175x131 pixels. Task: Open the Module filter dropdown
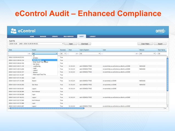click(x=147, y=54)
